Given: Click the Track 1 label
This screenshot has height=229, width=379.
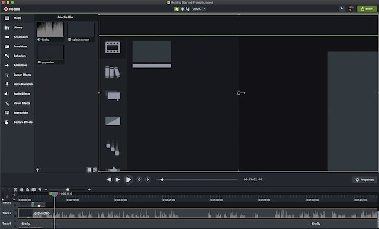Looking at the screenshot, I should coord(7,224).
